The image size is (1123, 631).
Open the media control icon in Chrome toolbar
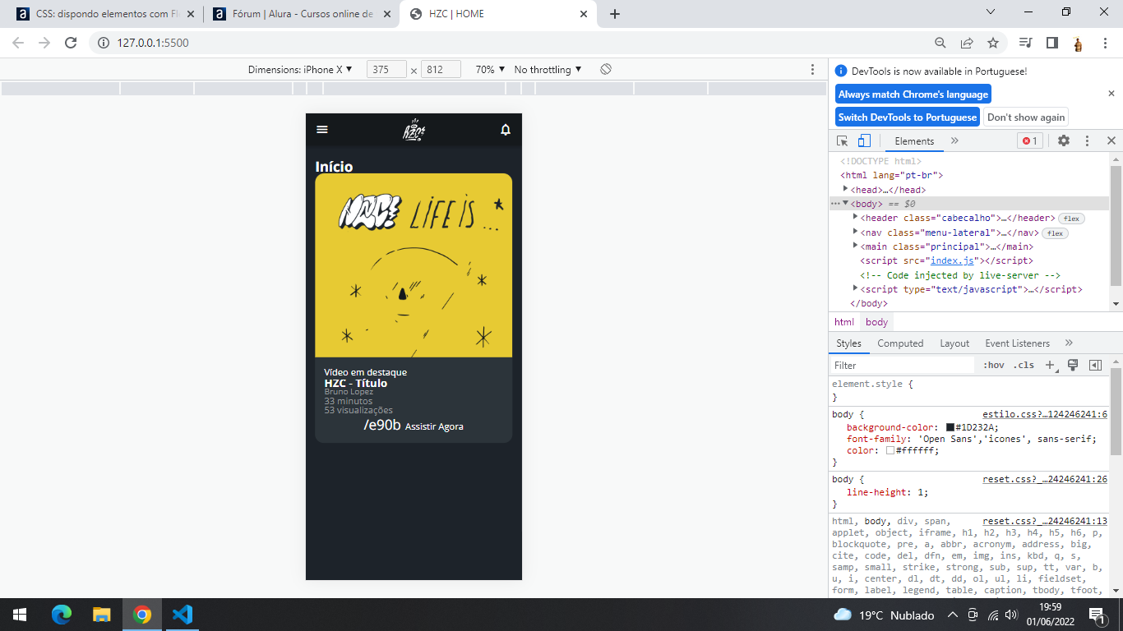[1025, 43]
